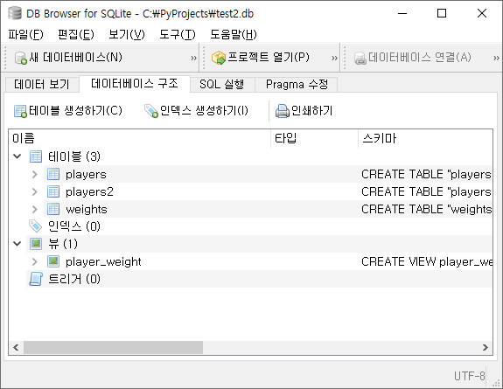Click the 스키마 column header
Screen dimensions: 503x389
[x=425, y=138]
